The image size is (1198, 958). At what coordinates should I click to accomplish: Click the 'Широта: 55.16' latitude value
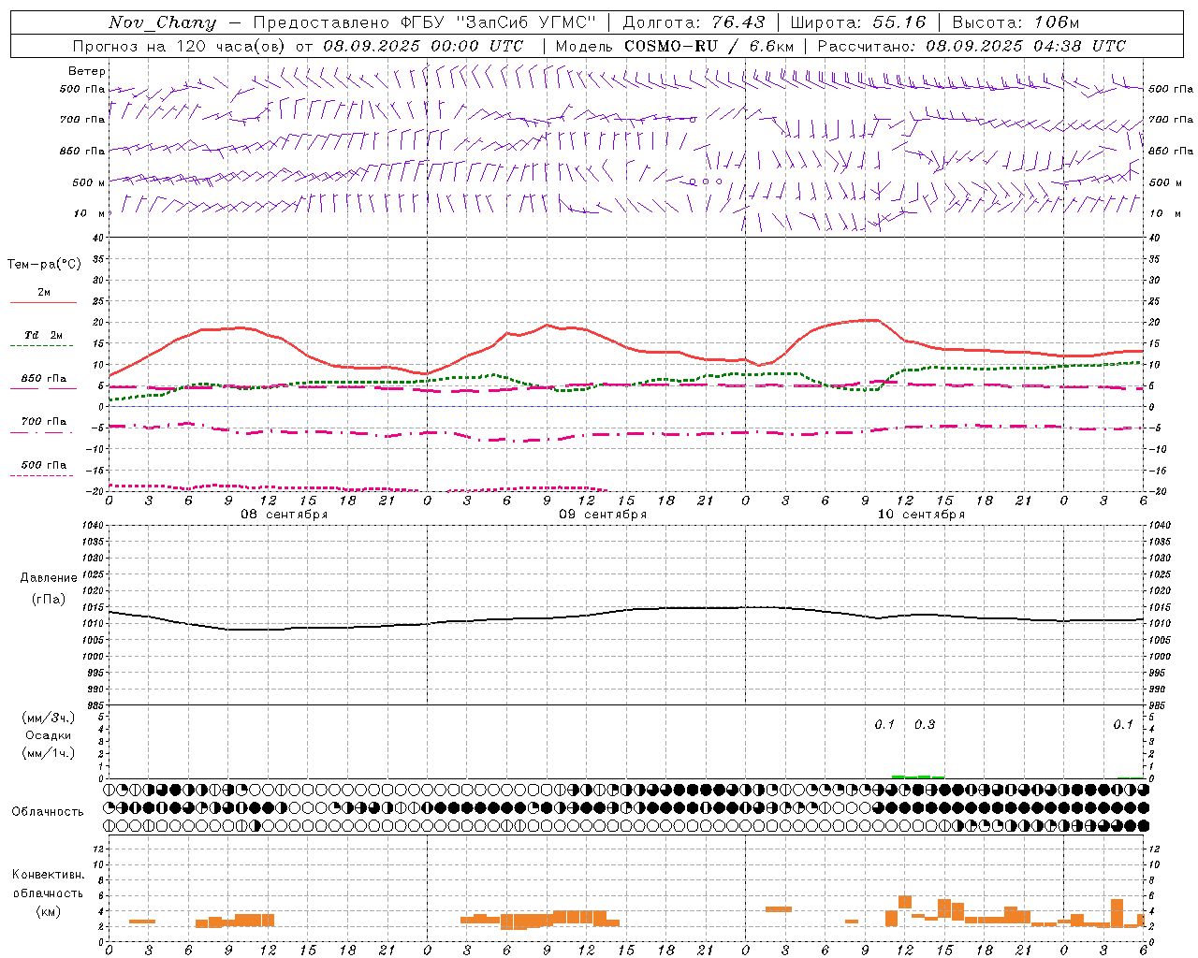click(x=858, y=22)
